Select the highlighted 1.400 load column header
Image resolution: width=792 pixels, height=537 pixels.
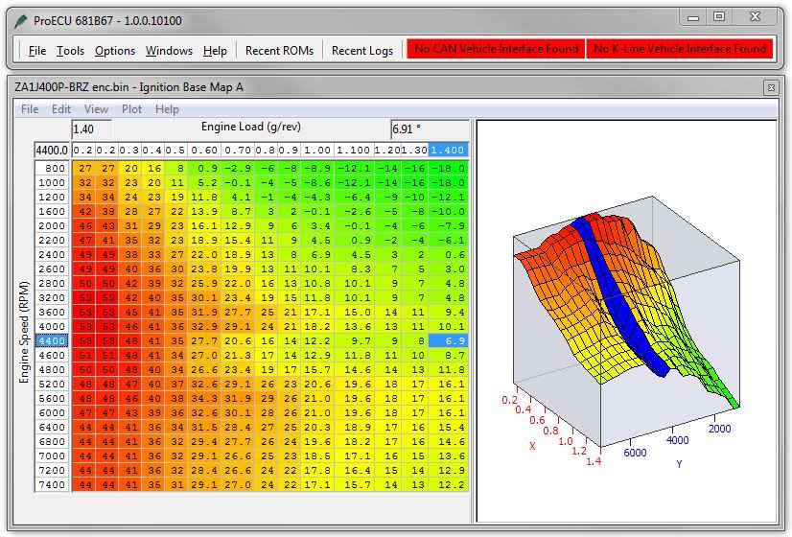click(x=449, y=151)
